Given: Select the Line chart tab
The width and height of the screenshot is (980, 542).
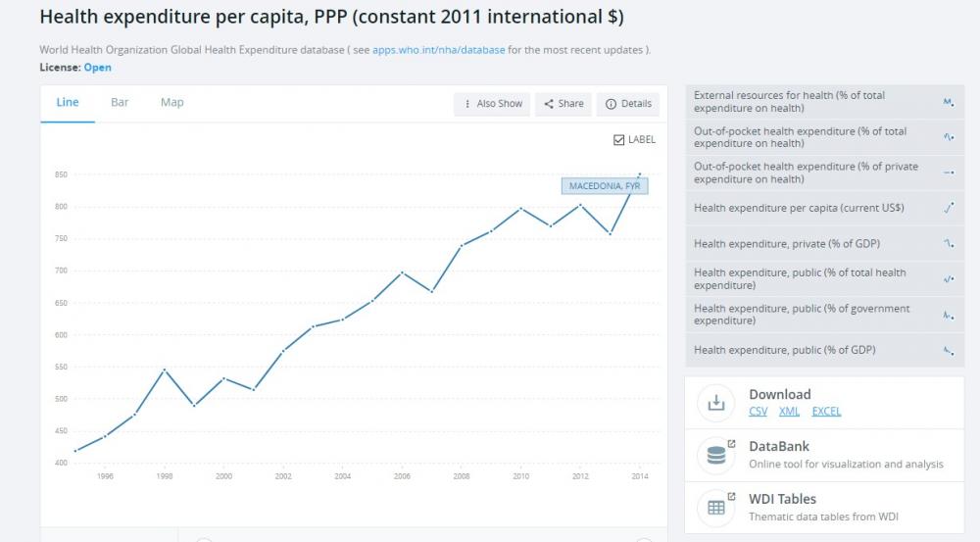Looking at the screenshot, I should (68, 102).
